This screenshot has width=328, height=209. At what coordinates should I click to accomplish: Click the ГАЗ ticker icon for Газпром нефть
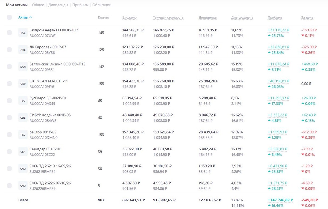tap(23, 33)
